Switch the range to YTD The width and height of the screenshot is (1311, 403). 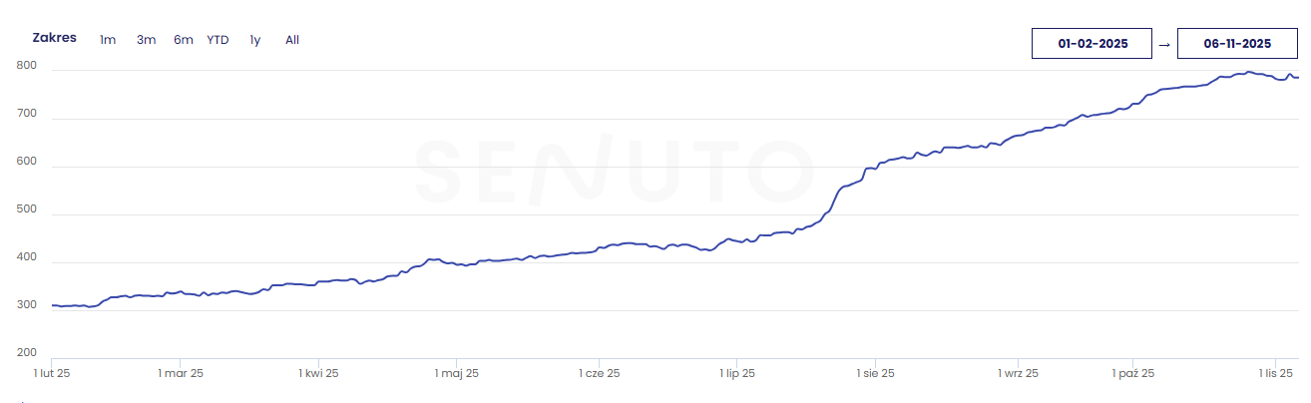tap(218, 40)
